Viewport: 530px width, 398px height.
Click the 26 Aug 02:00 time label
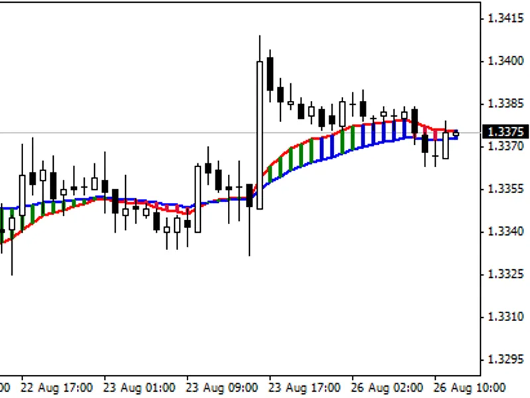pos(387,387)
